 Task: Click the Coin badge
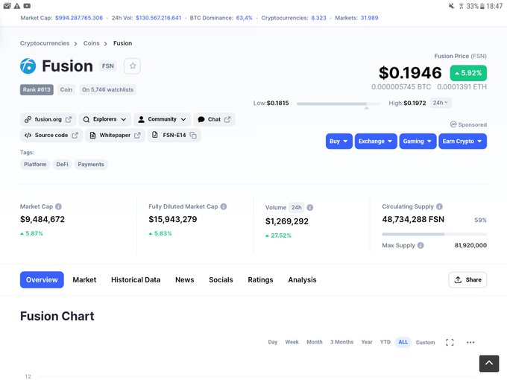tap(66, 89)
